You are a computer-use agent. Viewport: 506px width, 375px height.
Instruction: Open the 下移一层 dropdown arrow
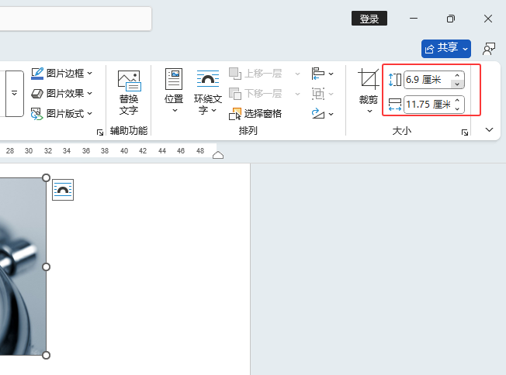(297, 94)
